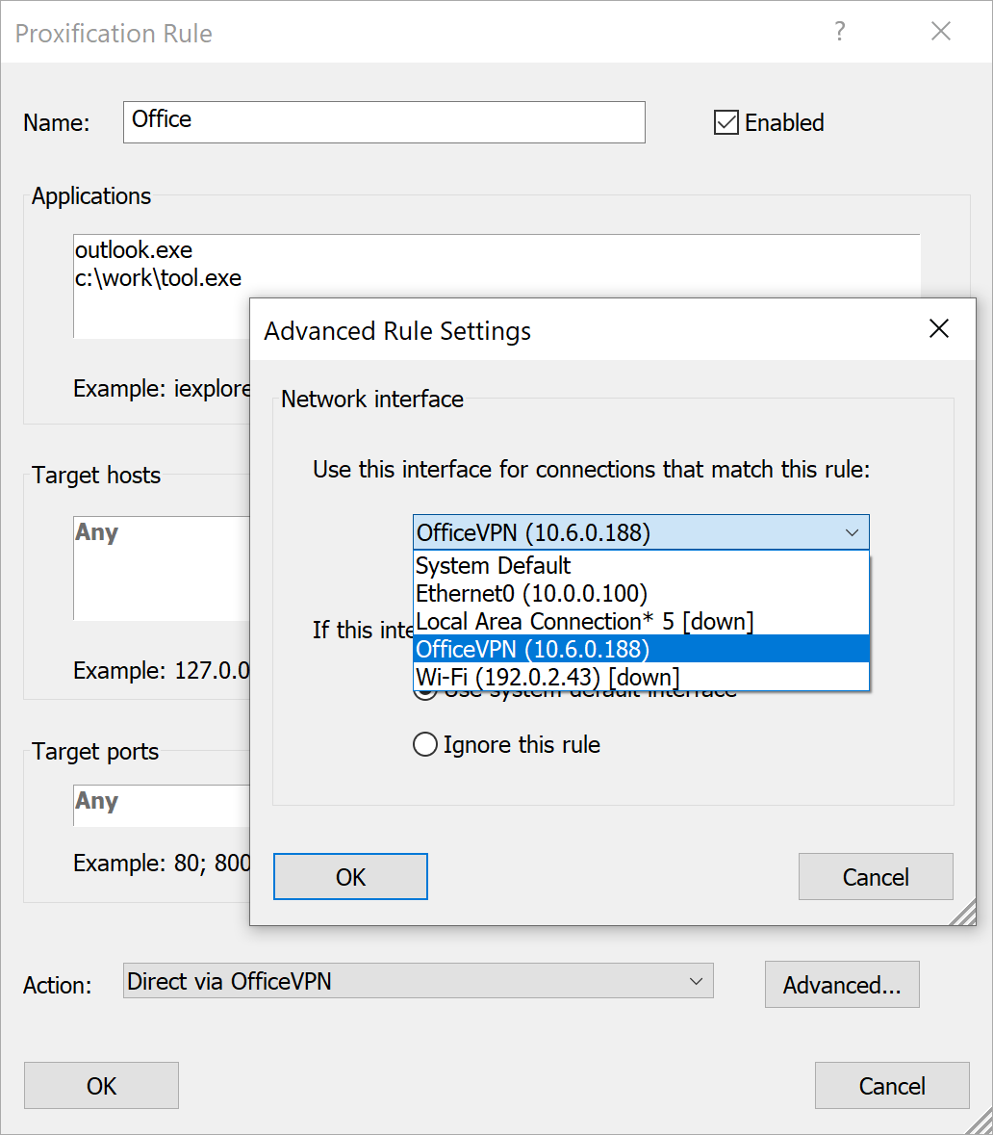Uncheck the Enabled checkbox
The width and height of the screenshot is (993, 1135).
[x=726, y=122]
